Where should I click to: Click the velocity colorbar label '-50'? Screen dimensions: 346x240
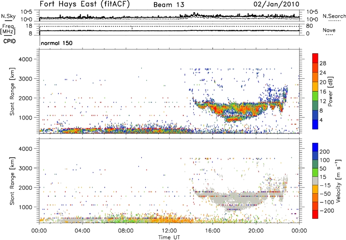point(325,194)
